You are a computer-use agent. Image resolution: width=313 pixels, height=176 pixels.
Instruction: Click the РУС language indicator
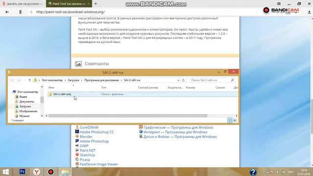pyautogui.click(x=291, y=172)
